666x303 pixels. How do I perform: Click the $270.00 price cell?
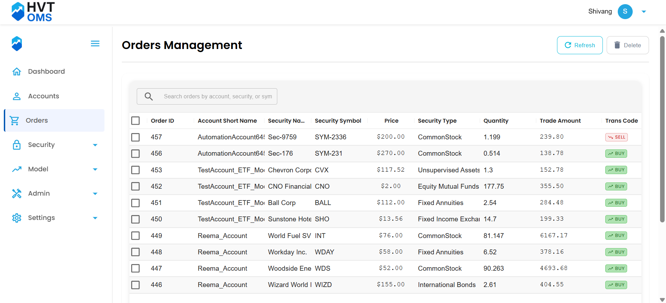391,153
